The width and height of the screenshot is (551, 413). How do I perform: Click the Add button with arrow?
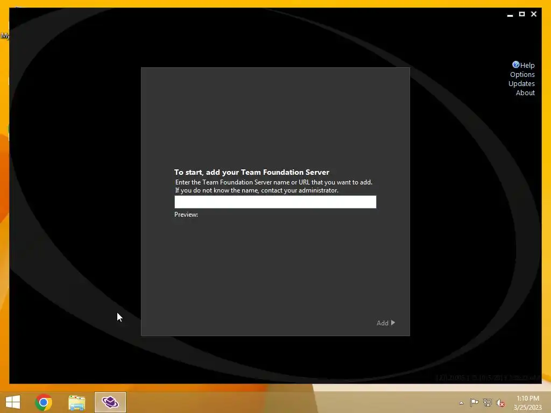point(386,323)
